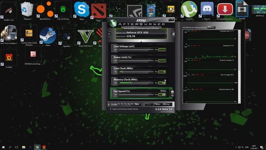
Task: Open Task View on the taskbar
Action: pos(17,147)
